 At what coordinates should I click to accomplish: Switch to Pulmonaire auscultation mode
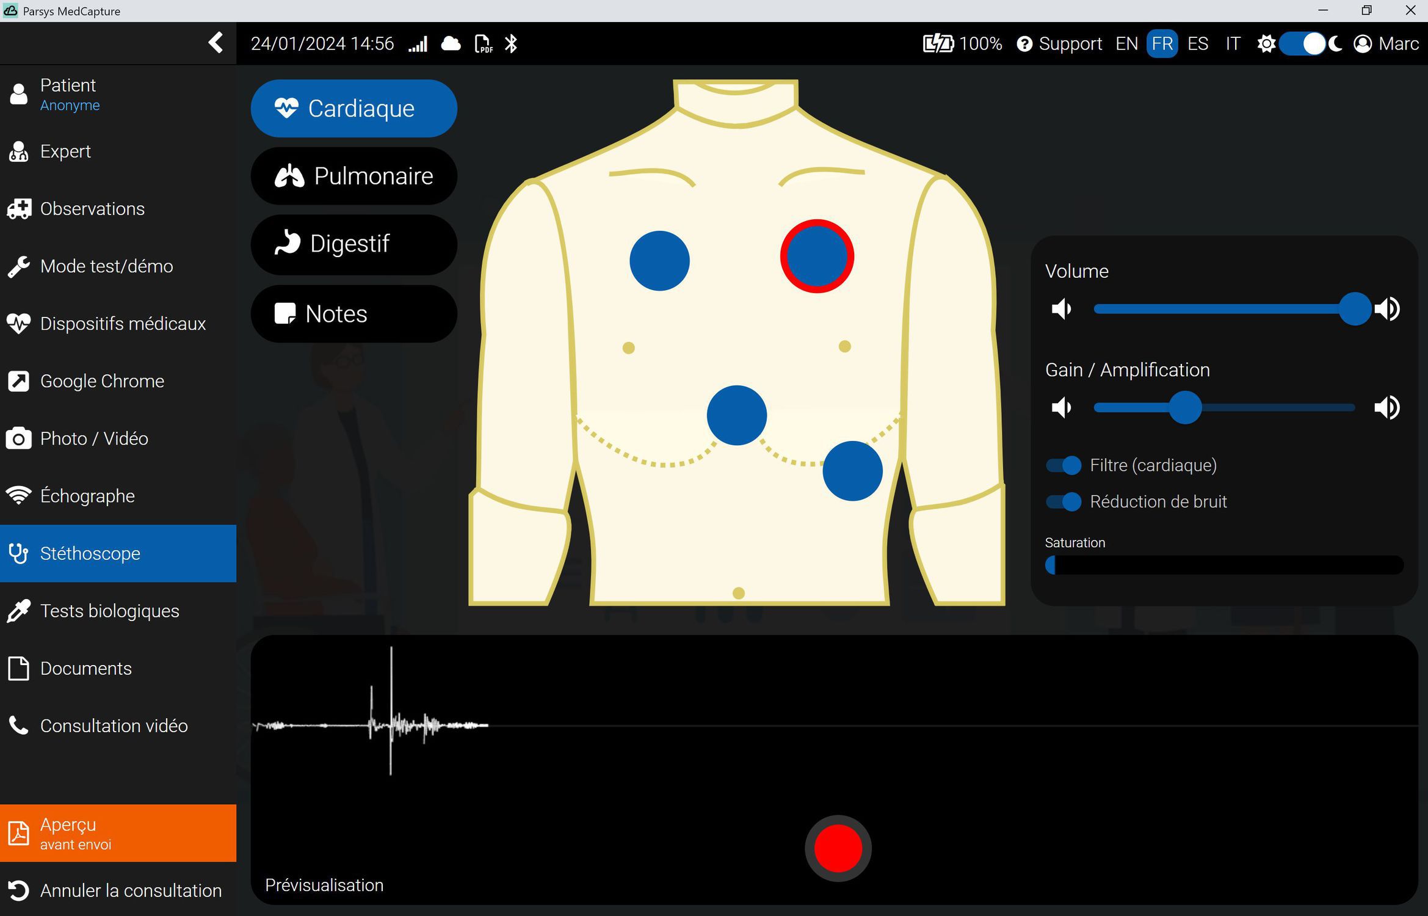pos(353,176)
